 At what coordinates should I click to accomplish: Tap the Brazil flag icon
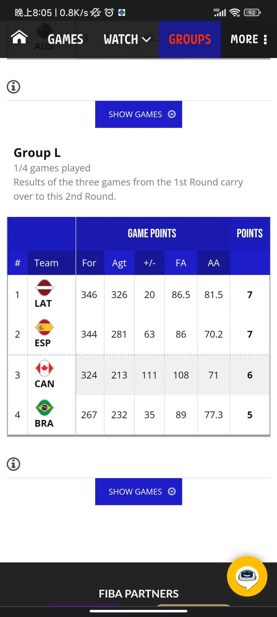click(44, 408)
